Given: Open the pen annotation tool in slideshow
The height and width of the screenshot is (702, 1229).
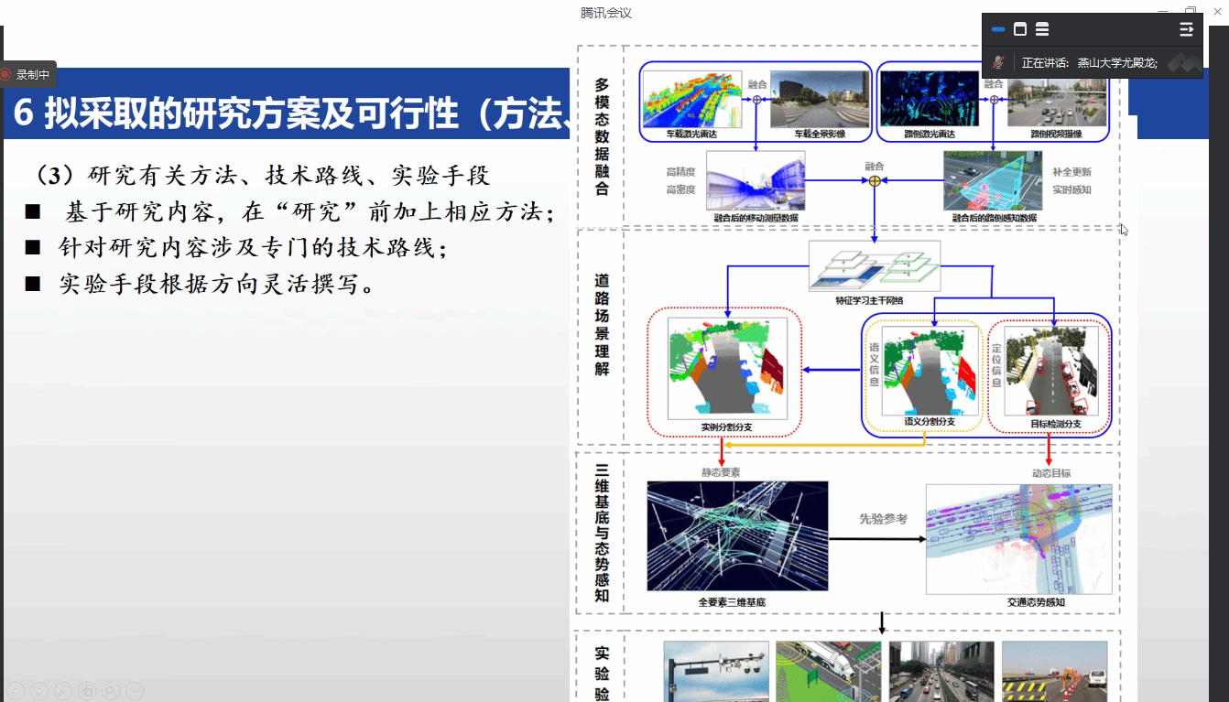Looking at the screenshot, I should click(x=63, y=690).
